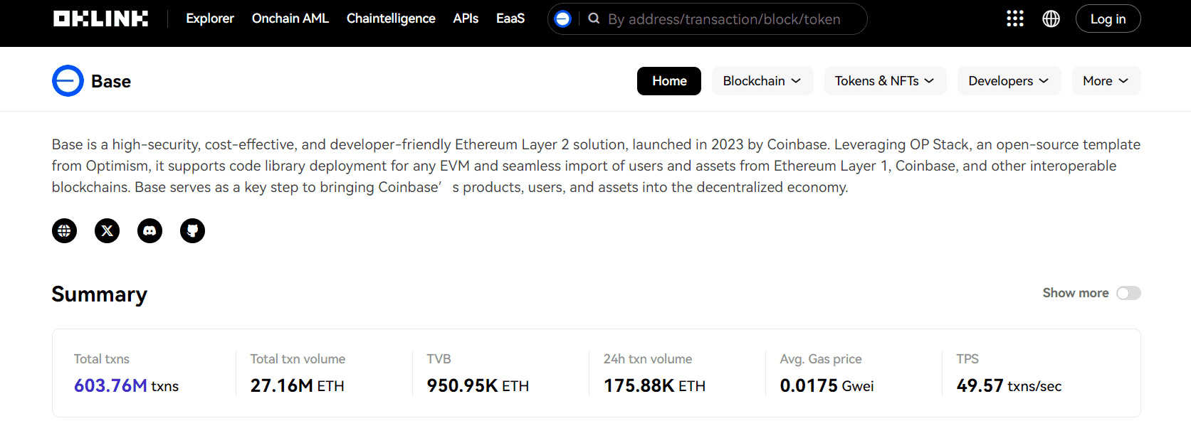Open the GitHub social icon

click(192, 230)
